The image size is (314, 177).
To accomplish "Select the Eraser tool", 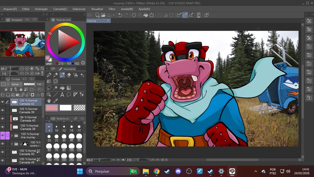I will [69, 75].
